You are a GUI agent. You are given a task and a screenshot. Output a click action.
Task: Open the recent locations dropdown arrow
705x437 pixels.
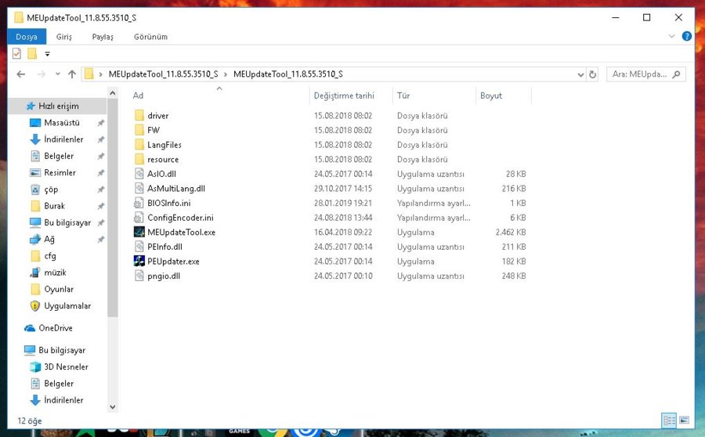click(57, 74)
